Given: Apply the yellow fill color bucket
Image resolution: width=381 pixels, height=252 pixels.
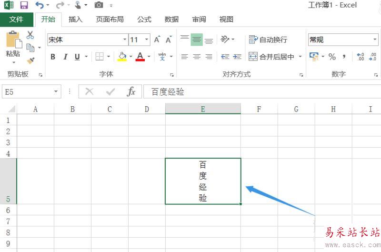Looking at the screenshot, I should [x=122, y=57].
